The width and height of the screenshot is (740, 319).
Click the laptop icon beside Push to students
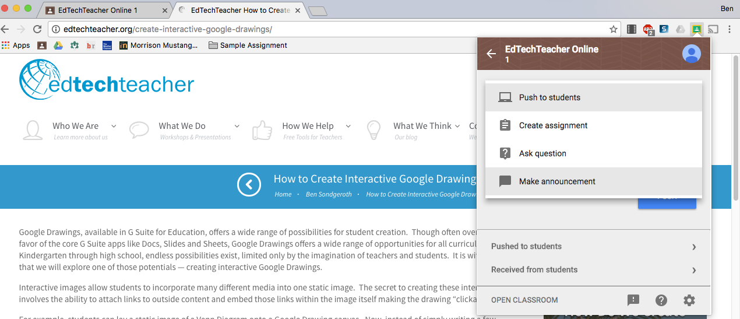pos(505,97)
